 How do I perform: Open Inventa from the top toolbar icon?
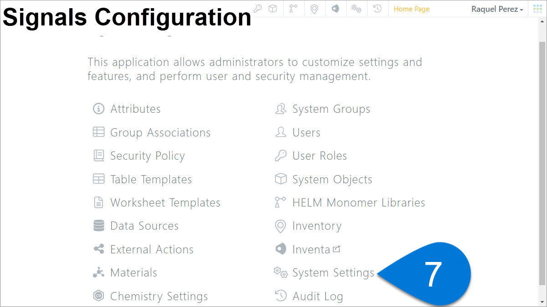pos(335,9)
